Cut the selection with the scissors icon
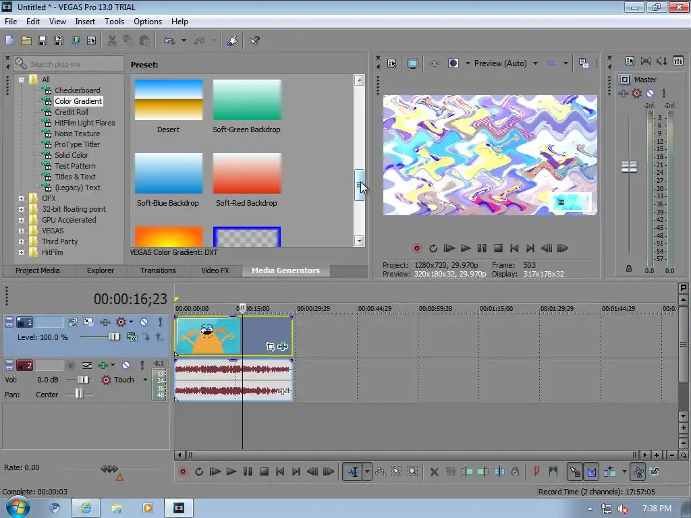The height and width of the screenshot is (518, 691). pos(112,40)
